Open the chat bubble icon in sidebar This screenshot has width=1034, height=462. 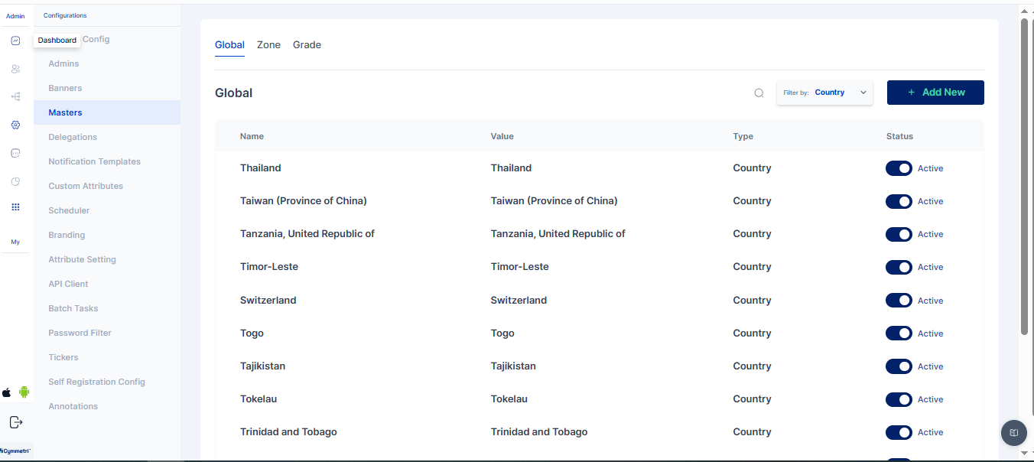point(15,153)
